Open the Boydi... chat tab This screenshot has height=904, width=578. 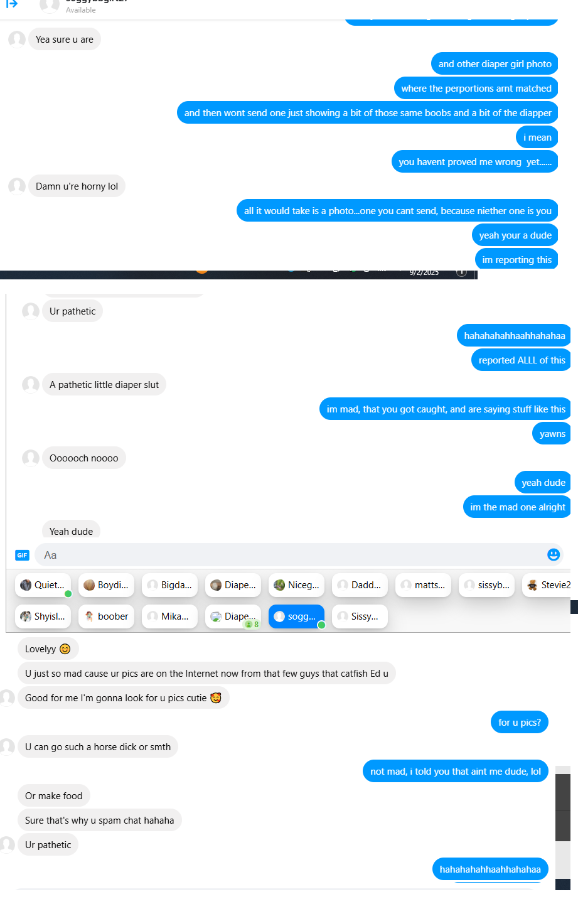coord(106,585)
